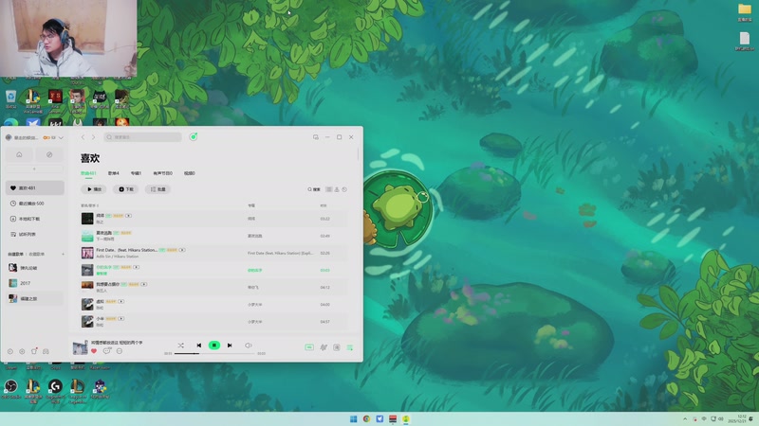Select the desktop folder icon at top right
Screen dimensions: 759x426
pos(745,12)
